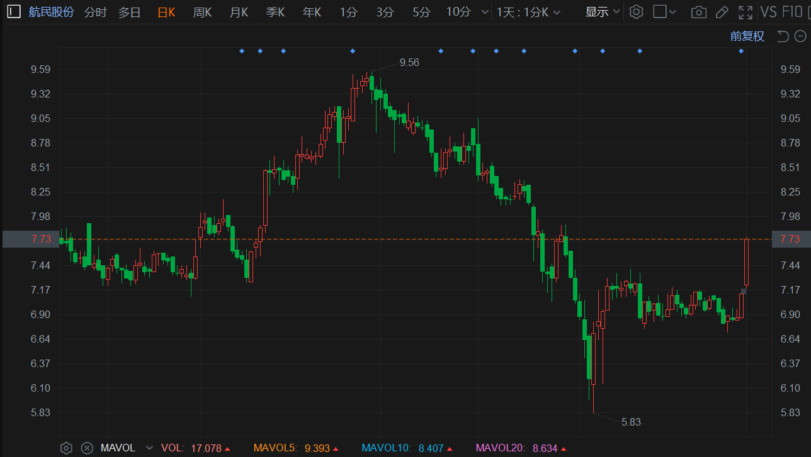
Task: Open indicator settings gear beside MAVOL
Action: click(66, 448)
